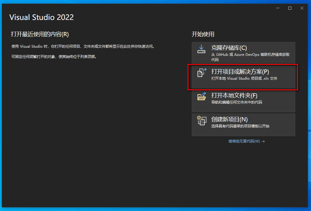Click the blue arrow on the open folder icon
311x211 pixels.
tap(204, 94)
